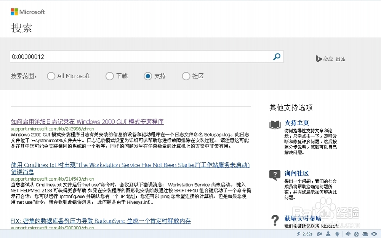Screen dimensions: 381x238
Task: Click the stacked windows icon in status bar
Action: click(x=365, y=234)
